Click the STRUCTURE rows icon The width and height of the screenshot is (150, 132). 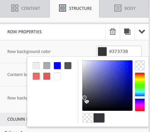pos(63,8)
